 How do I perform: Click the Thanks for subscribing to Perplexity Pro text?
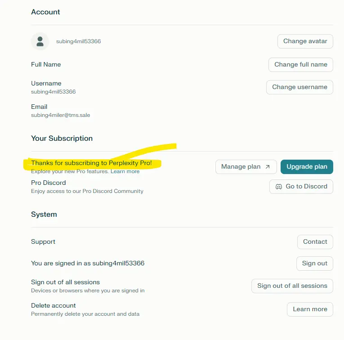[91, 163]
